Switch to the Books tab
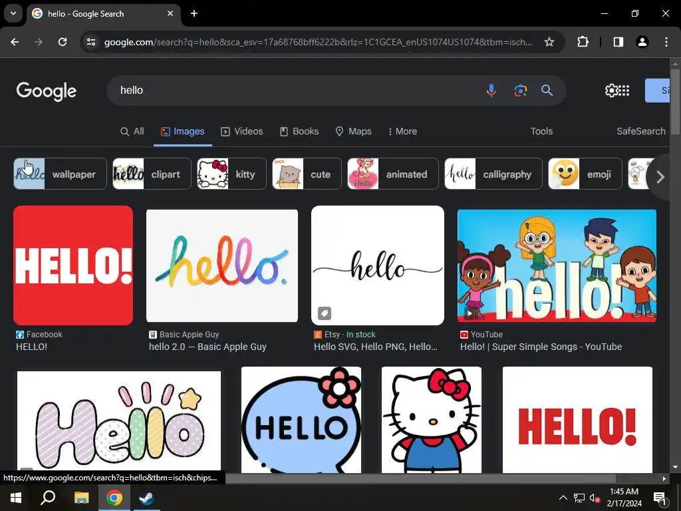The width and height of the screenshot is (681, 511). (x=299, y=131)
